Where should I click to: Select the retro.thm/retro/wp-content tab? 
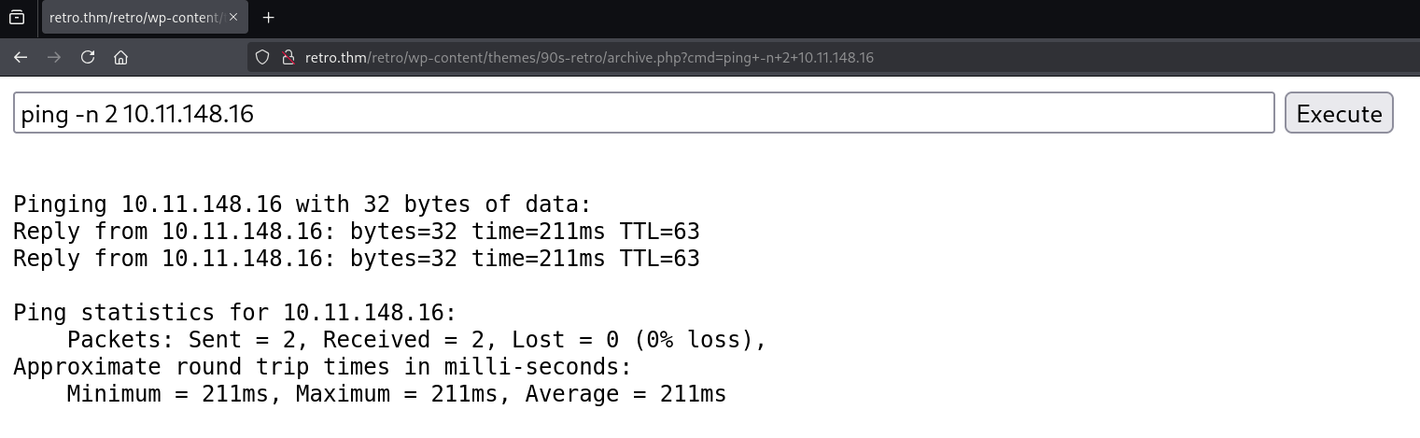tap(135, 17)
